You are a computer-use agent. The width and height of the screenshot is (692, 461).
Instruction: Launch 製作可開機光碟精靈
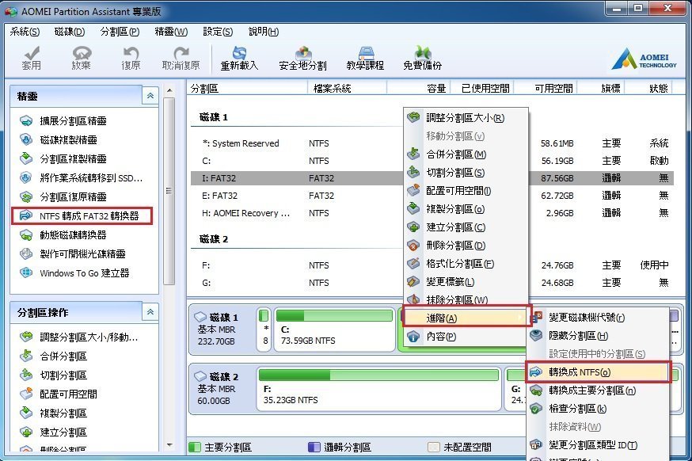(x=73, y=253)
